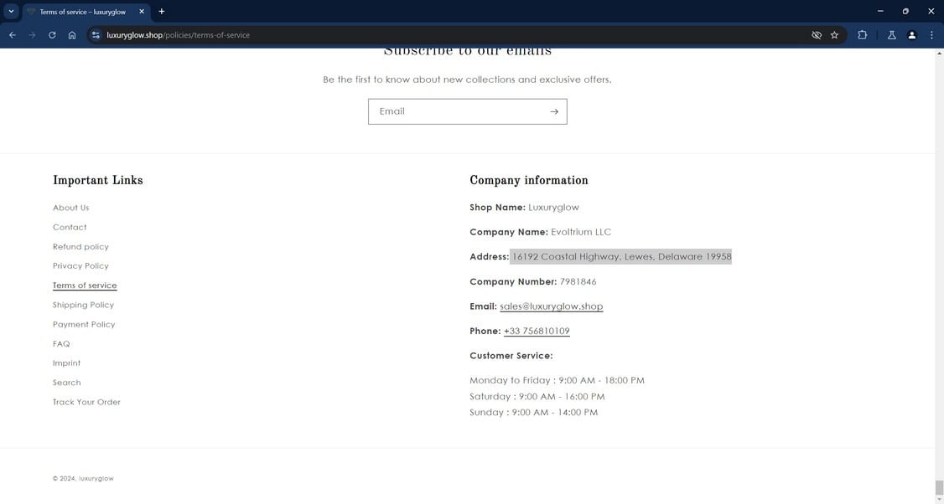
Task: Expand the tab search dropdown
Action: [11, 12]
